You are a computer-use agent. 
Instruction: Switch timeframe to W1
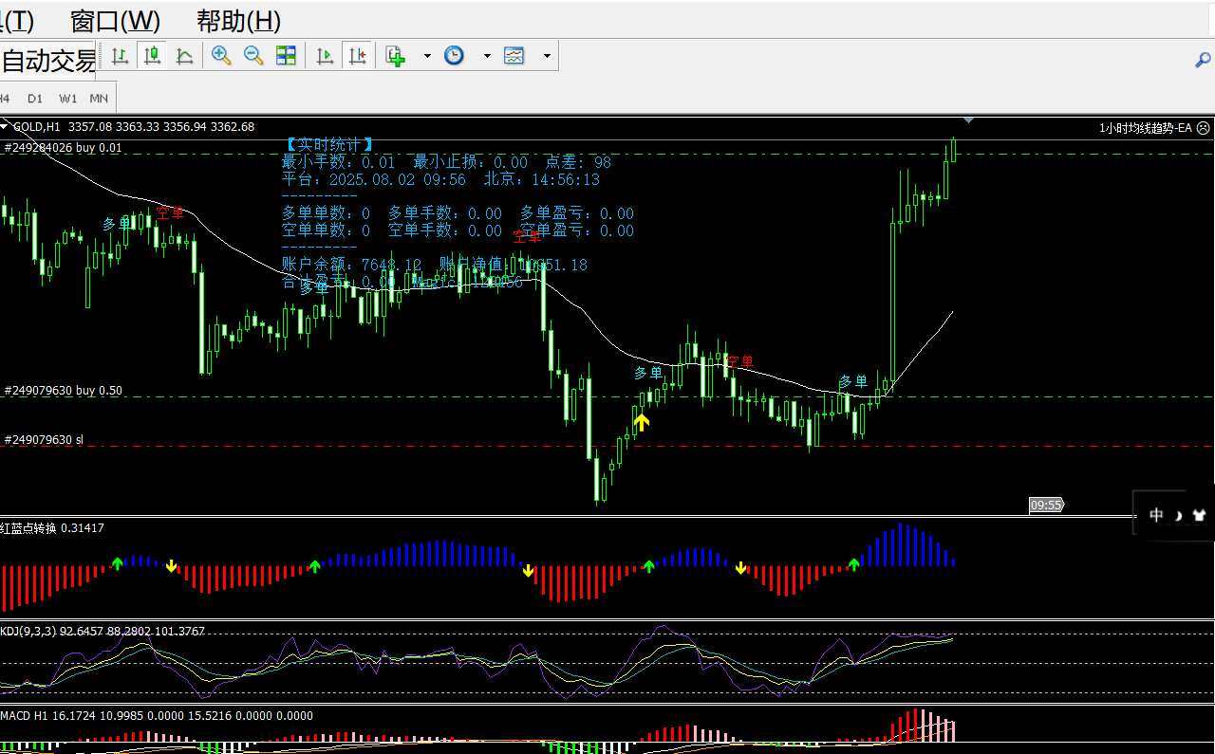point(67,98)
